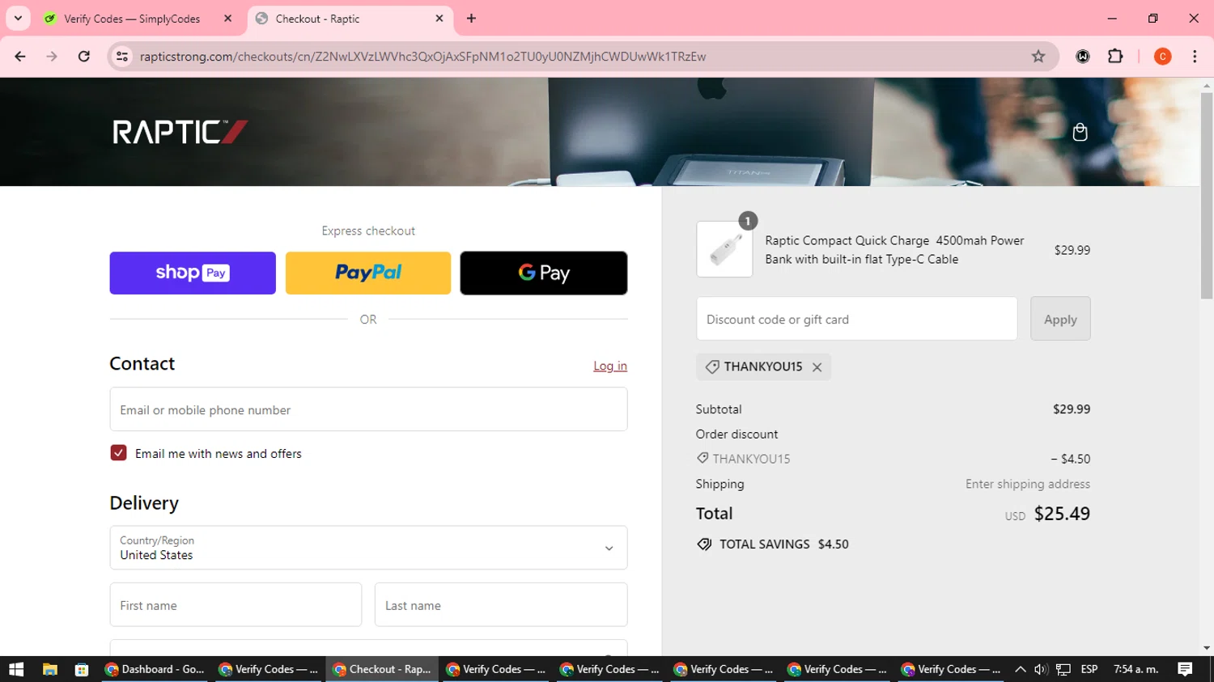Close the Verify Codes — SimplyCodes tab
Image resolution: width=1214 pixels, height=682 pixels.
(x=228, y=19)
